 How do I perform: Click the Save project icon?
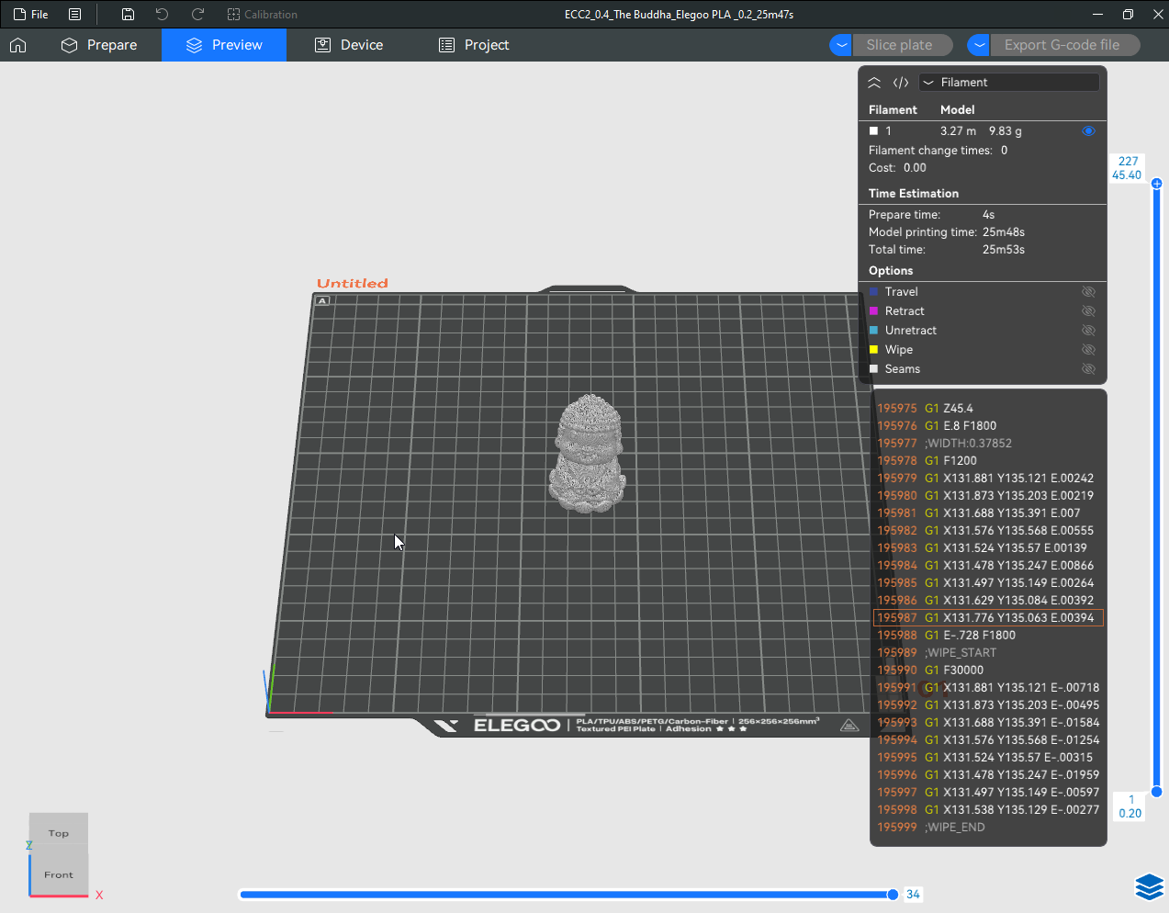click(x=128, y=15)
